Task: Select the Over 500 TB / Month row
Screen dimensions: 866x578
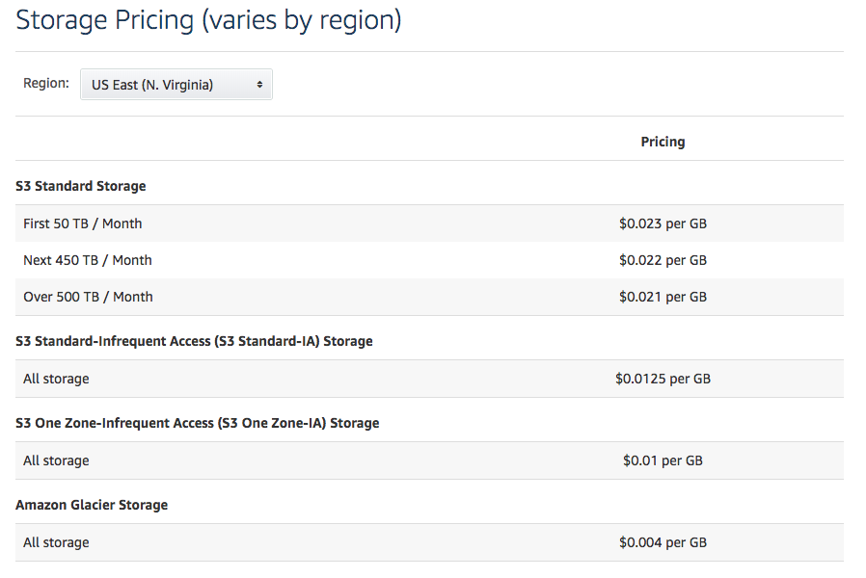Action: click(88, 297)
